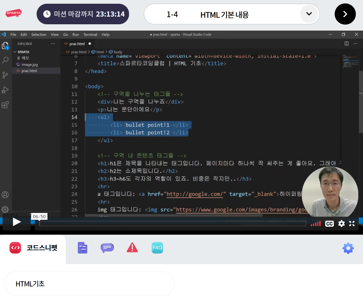Click the lesson title HTML 기본 내용
The height and width of the screenshot is (299, 363).
225,15
